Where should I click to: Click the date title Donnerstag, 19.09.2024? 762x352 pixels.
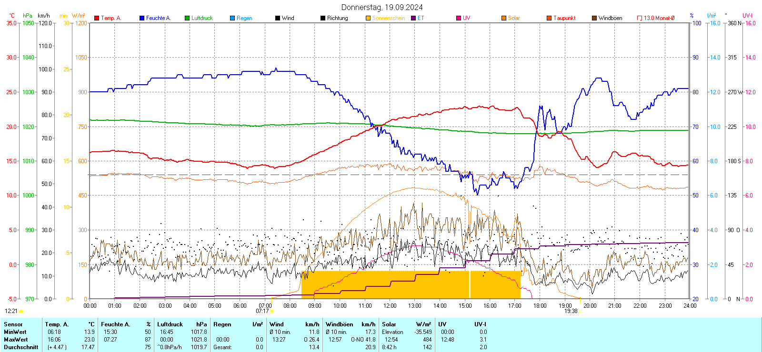click(382, 7)
